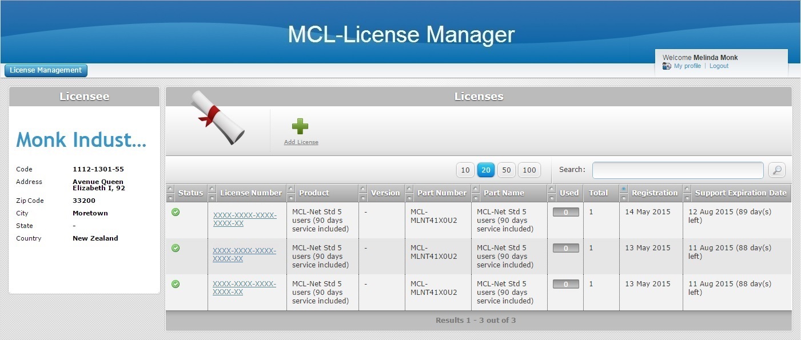The height and width of the screenshot is (340, 801).
Task: Sort descending by Product column arrow
Action: pos(291,198)
